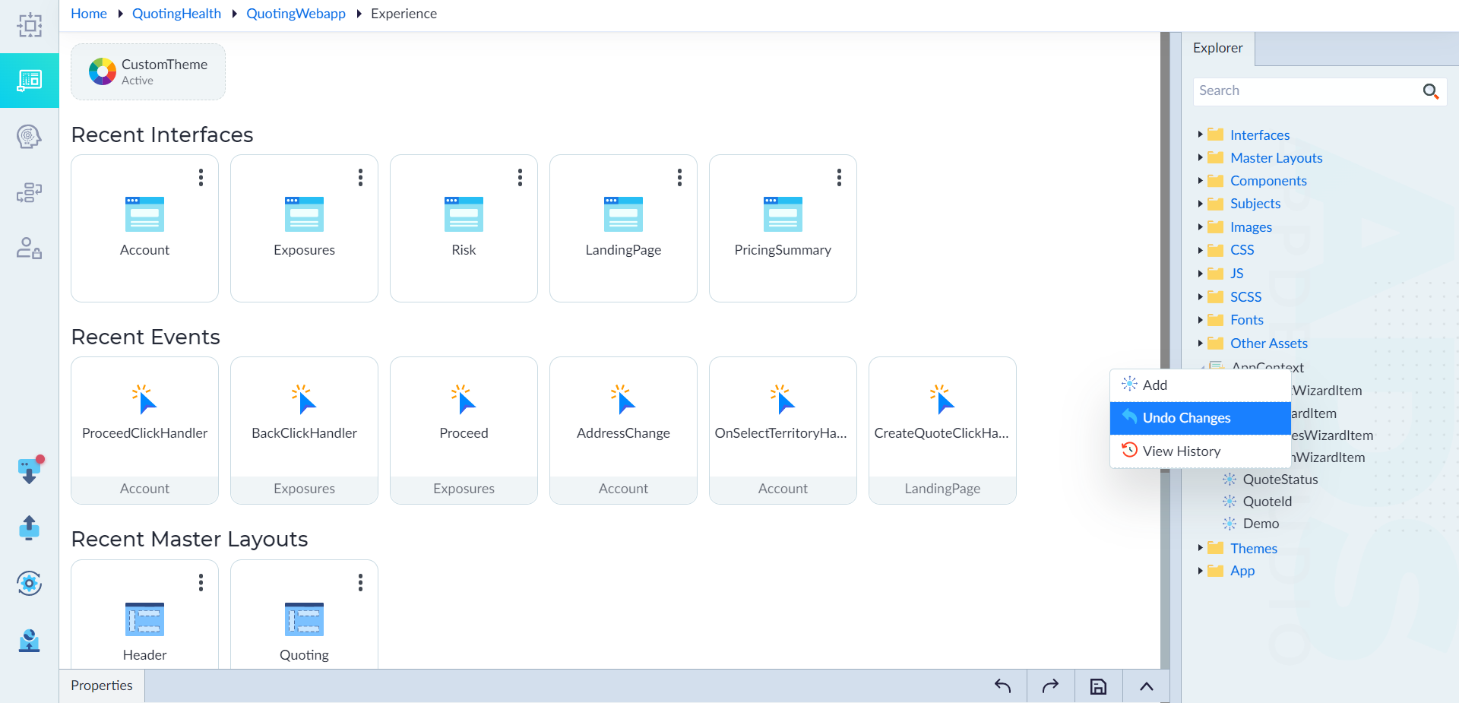Open the Experience designer icon in the left sidebar

coord(30,81)
